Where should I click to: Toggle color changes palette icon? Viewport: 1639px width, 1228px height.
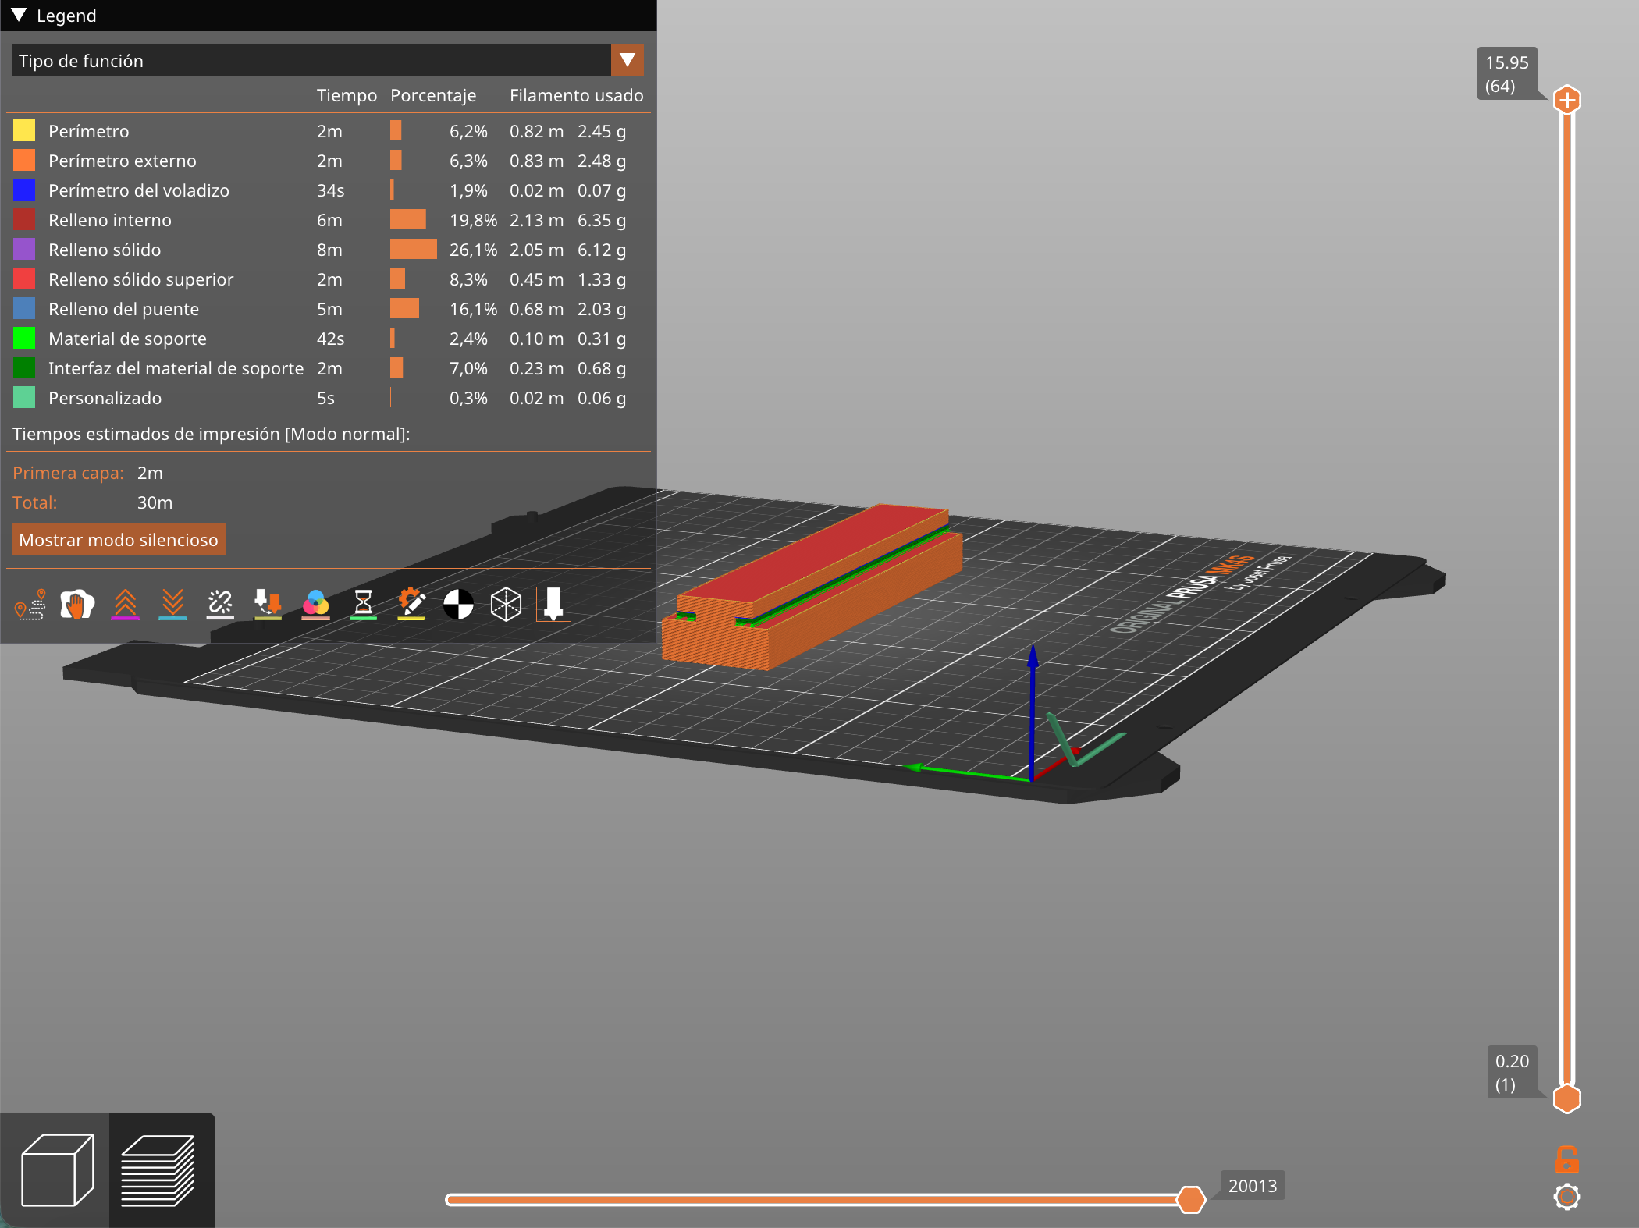(x=315, y=605)
